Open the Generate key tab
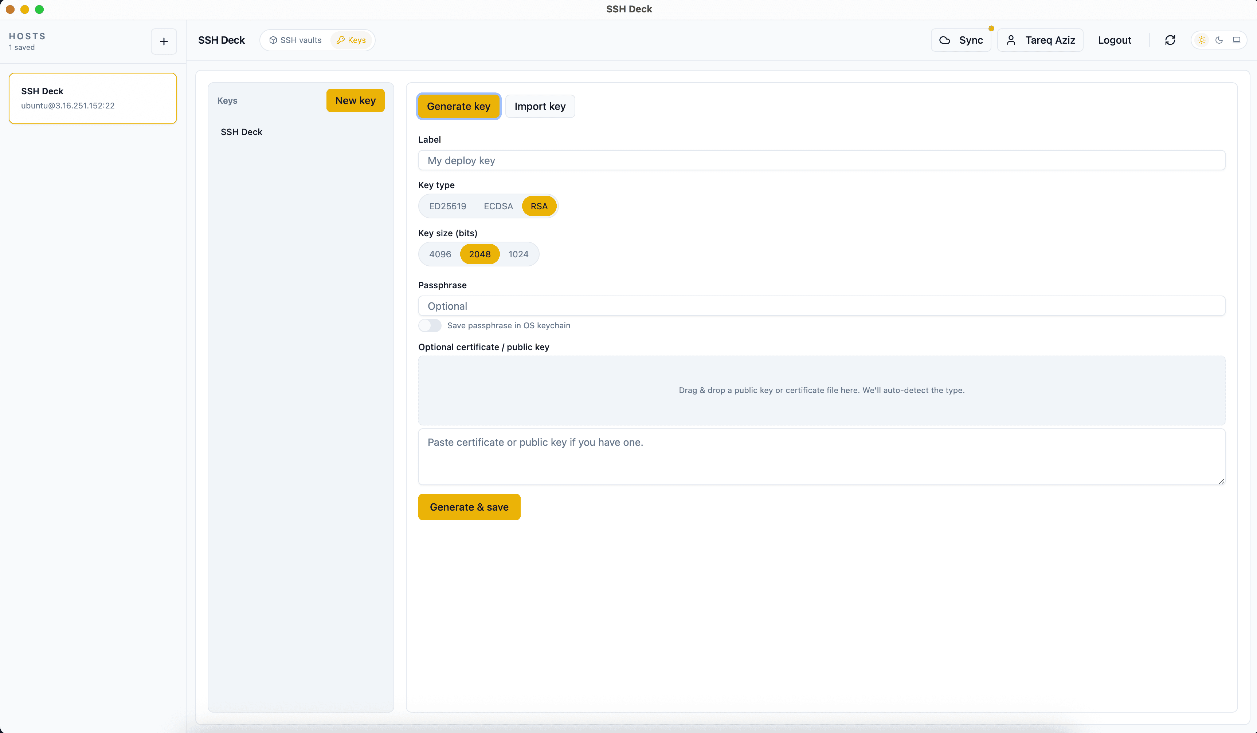1257x733 pixels. [x=458, y=106]
